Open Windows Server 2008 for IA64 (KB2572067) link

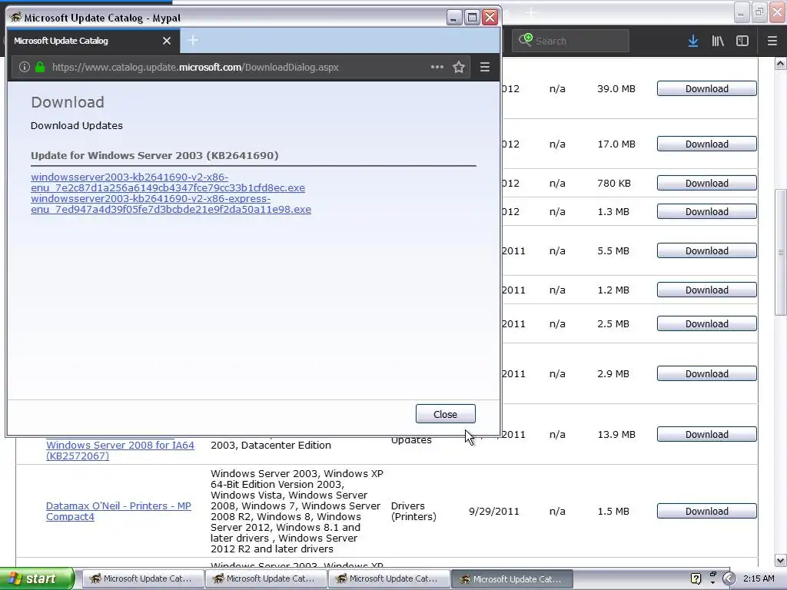[x=120, y=450]
